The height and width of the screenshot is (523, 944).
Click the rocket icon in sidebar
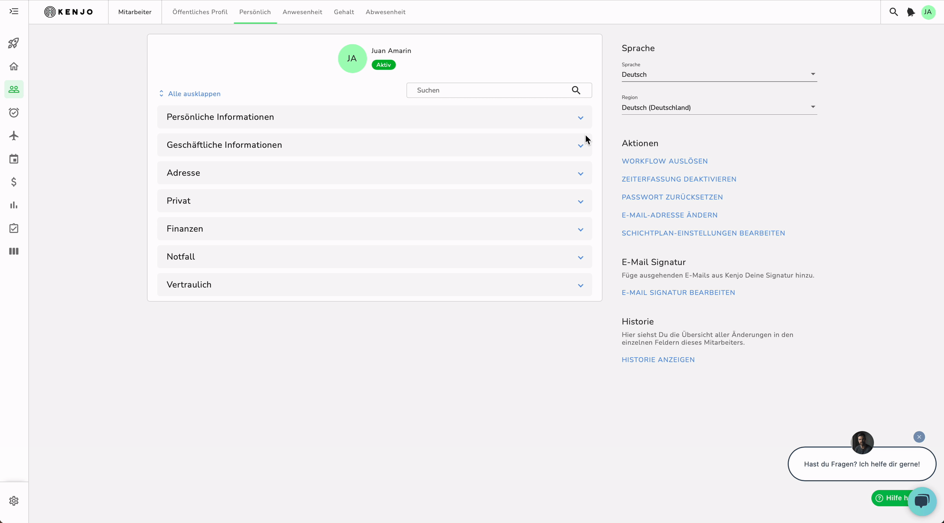click(x=14, y=43)
